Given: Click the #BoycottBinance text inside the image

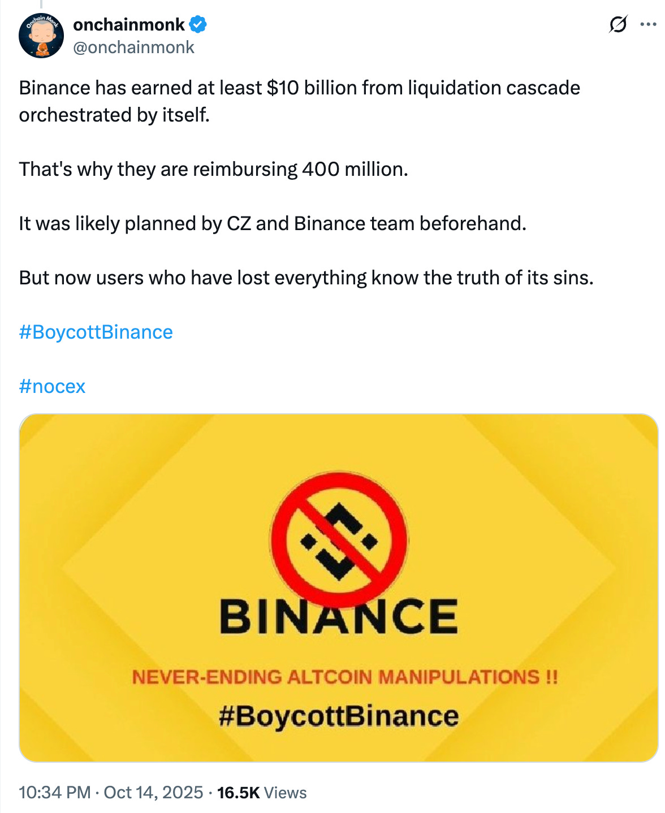Looking at the screenshot, I should [339, 716].
